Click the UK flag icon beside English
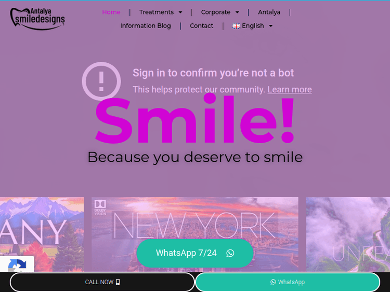The image size is (390, 292). pos(236,26)
